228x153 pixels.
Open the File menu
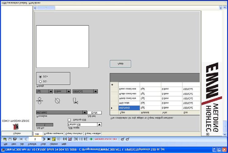[x=6, y=144]
